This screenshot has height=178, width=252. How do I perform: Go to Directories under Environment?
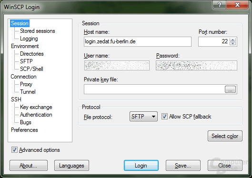(x=31, y=54)
